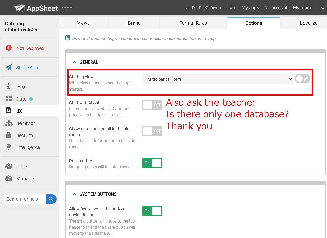Collapse the GENERAL section chevron
This screenshot has height=238, width=327.
74,62
